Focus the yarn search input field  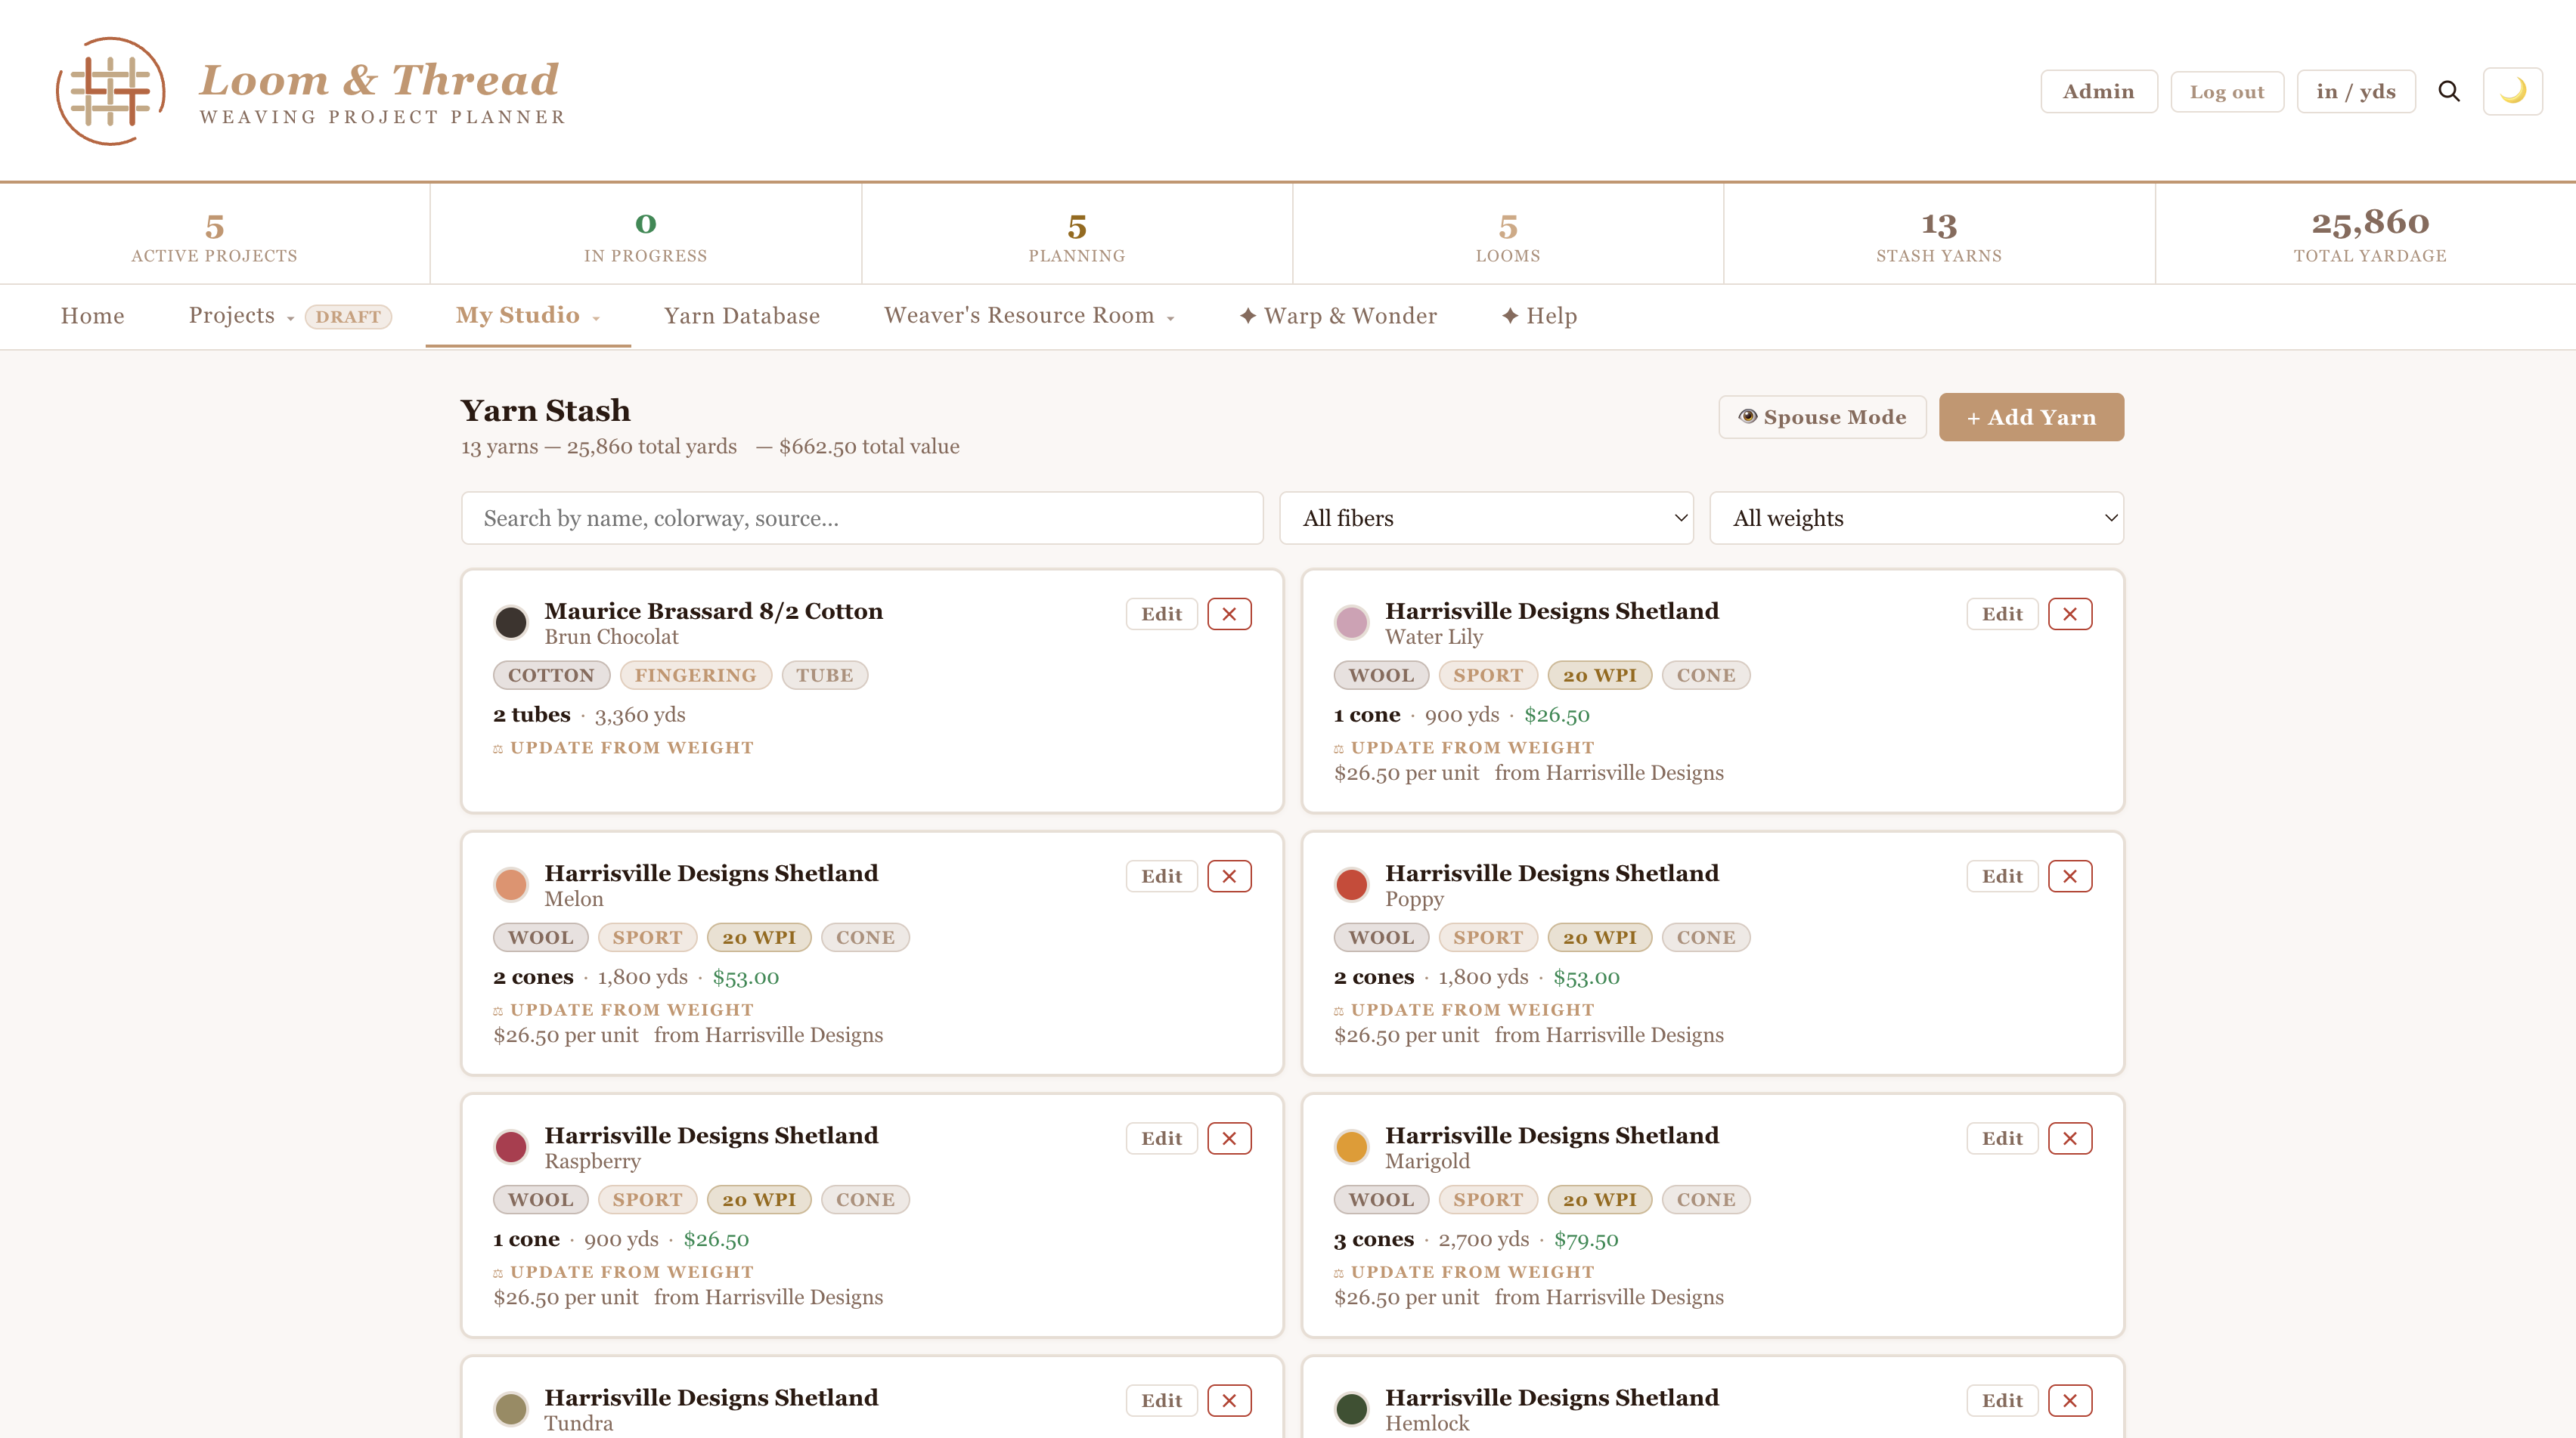[x=862, y=518]
